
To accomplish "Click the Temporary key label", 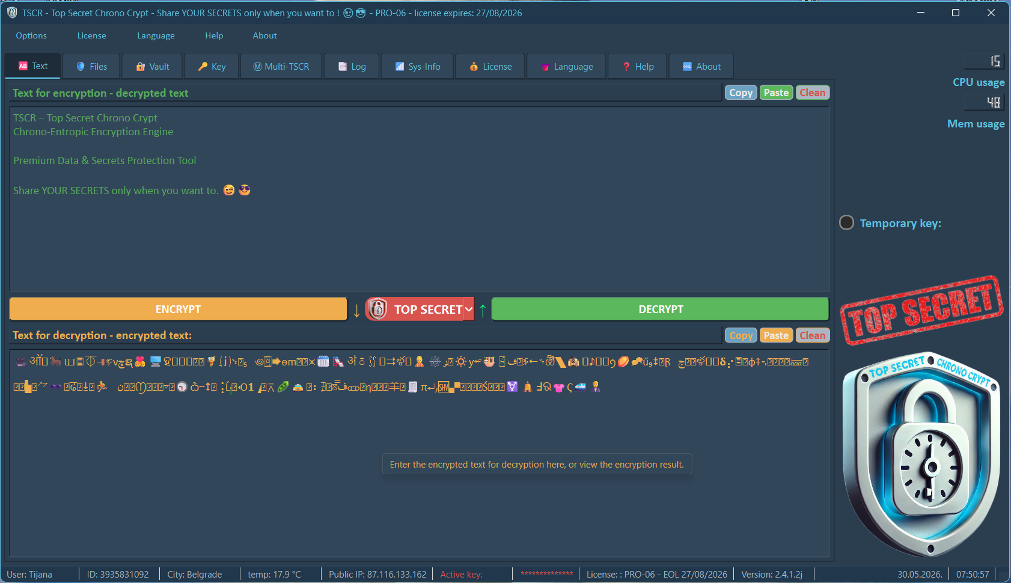I will click(x=900, y=224).
